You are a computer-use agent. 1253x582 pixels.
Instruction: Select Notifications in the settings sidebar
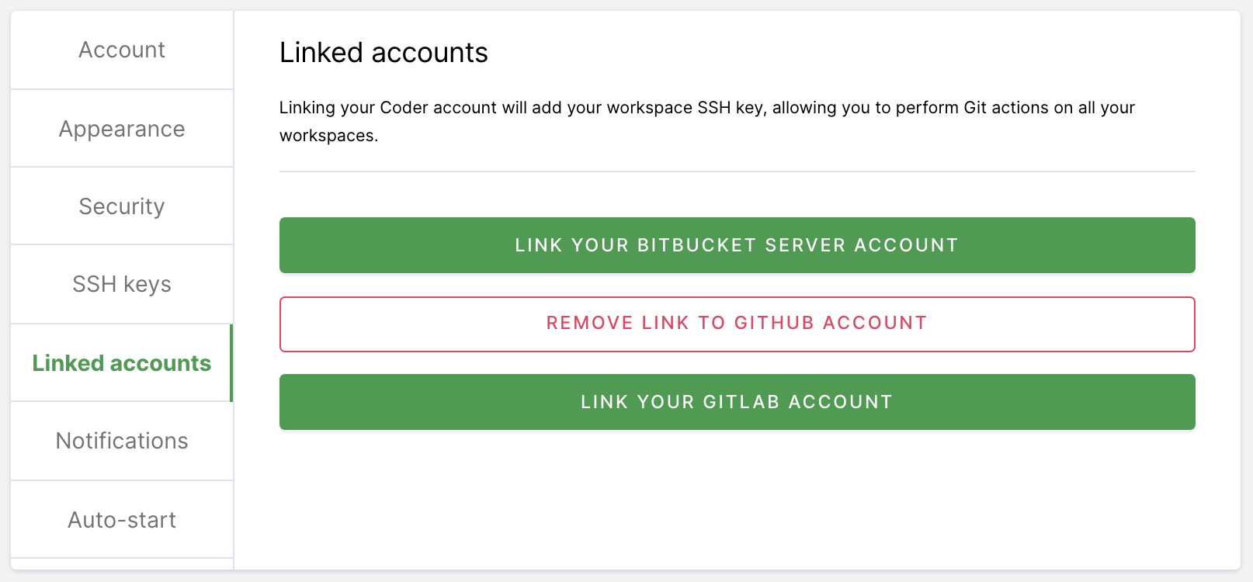(x=121, y=441)
